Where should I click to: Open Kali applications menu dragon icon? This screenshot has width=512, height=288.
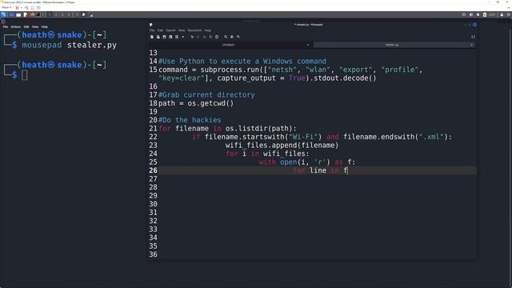point(3,14)
